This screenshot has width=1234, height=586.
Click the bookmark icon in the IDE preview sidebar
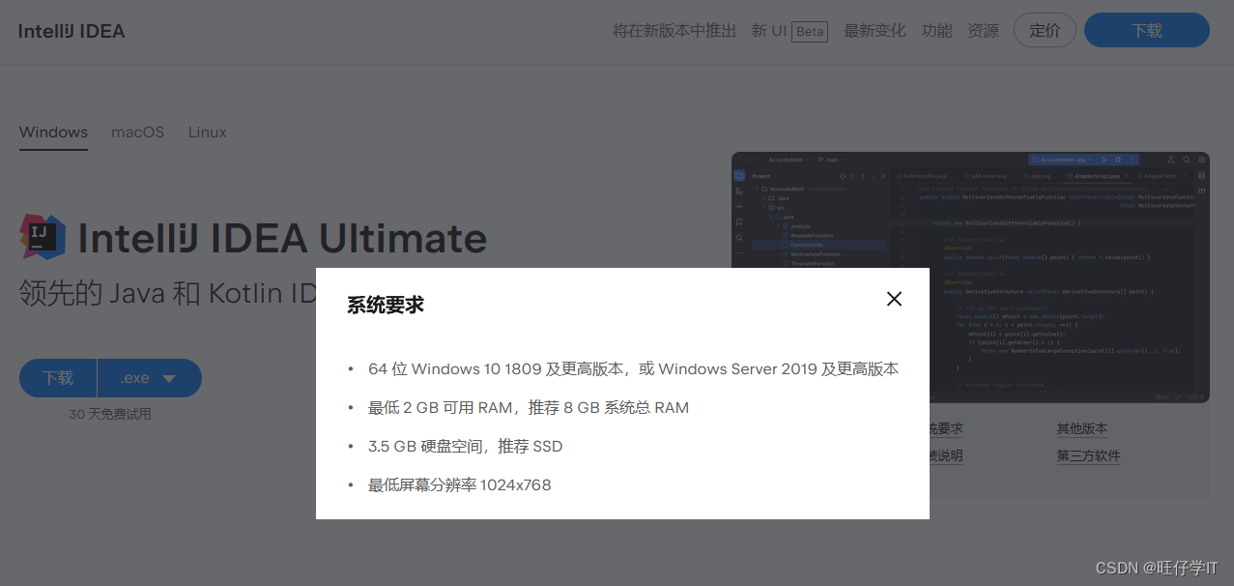[739, 221]
